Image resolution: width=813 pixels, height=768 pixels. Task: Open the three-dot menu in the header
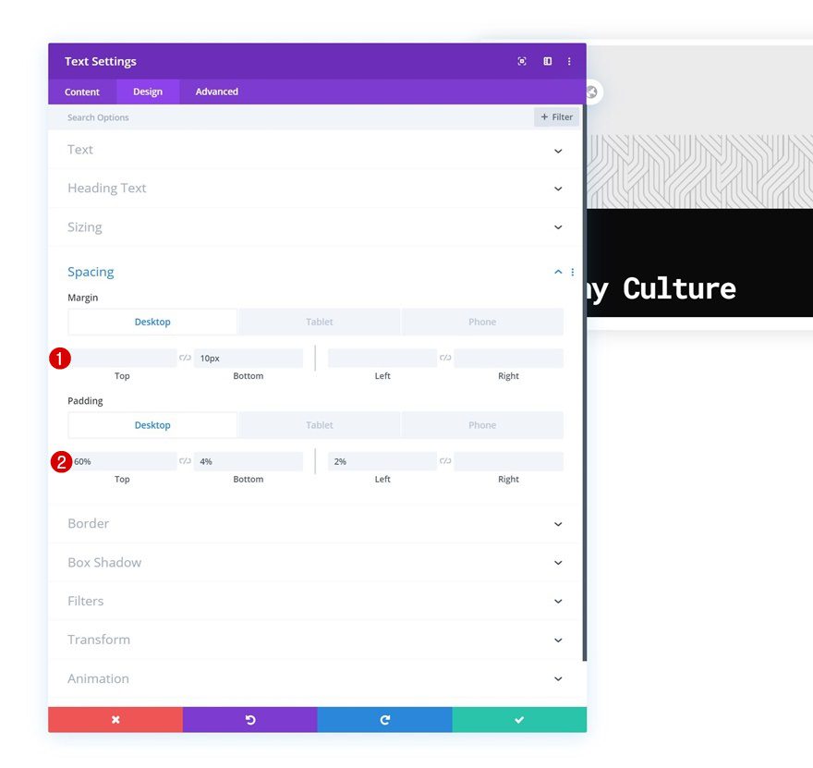click(569, 61)
